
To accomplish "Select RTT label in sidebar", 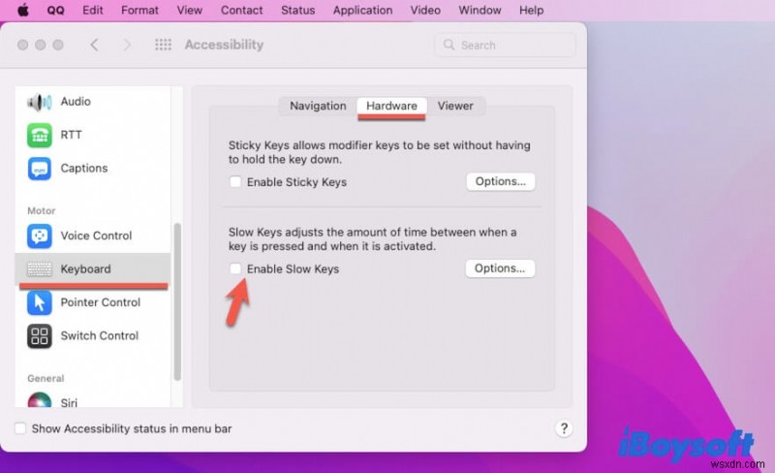I will tap(71, 135).
